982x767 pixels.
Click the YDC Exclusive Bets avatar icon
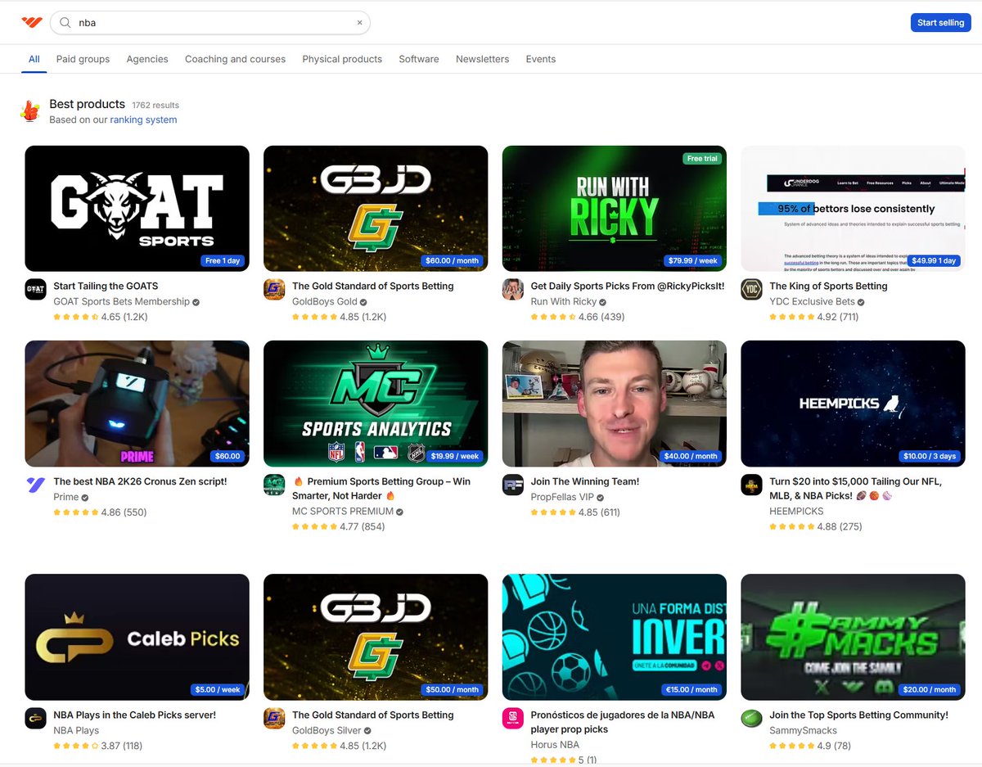point(751,290)
